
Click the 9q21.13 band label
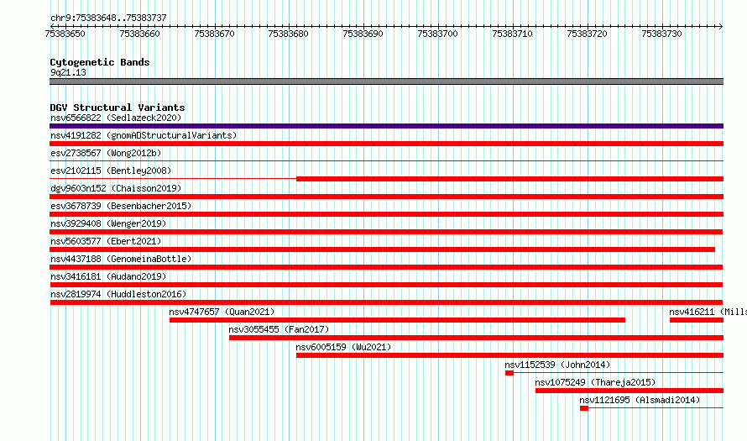tap(68, 72)
